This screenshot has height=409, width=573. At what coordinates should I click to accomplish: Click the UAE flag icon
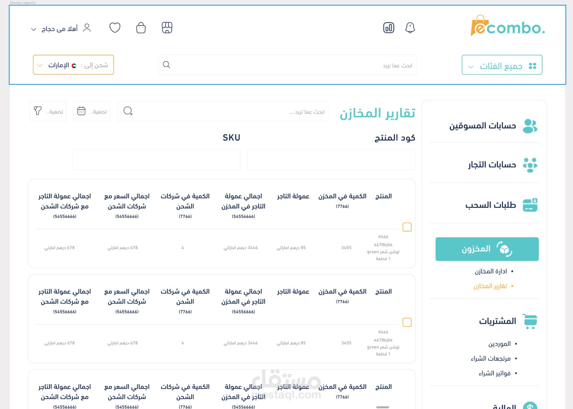coord(74,65)
